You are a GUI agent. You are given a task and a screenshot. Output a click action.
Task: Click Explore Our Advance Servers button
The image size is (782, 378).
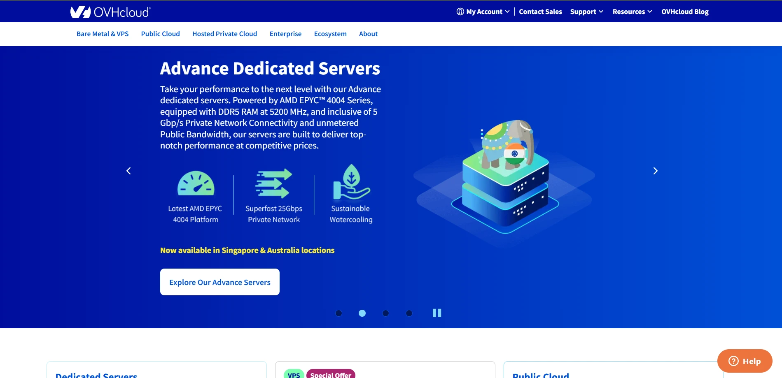[x=220, y=282]
